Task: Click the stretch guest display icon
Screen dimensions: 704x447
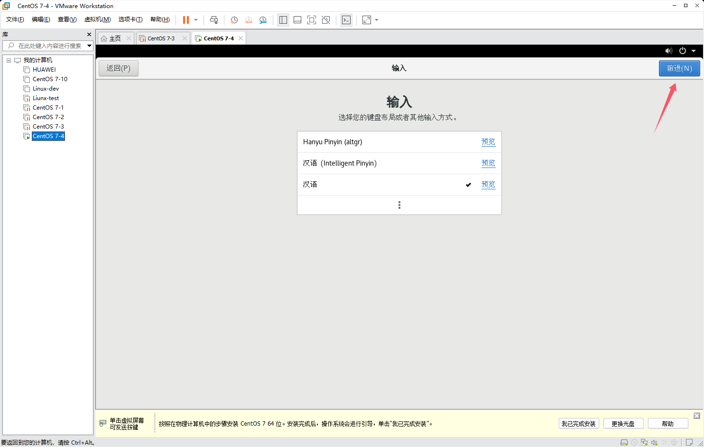Action: point(367,20)
